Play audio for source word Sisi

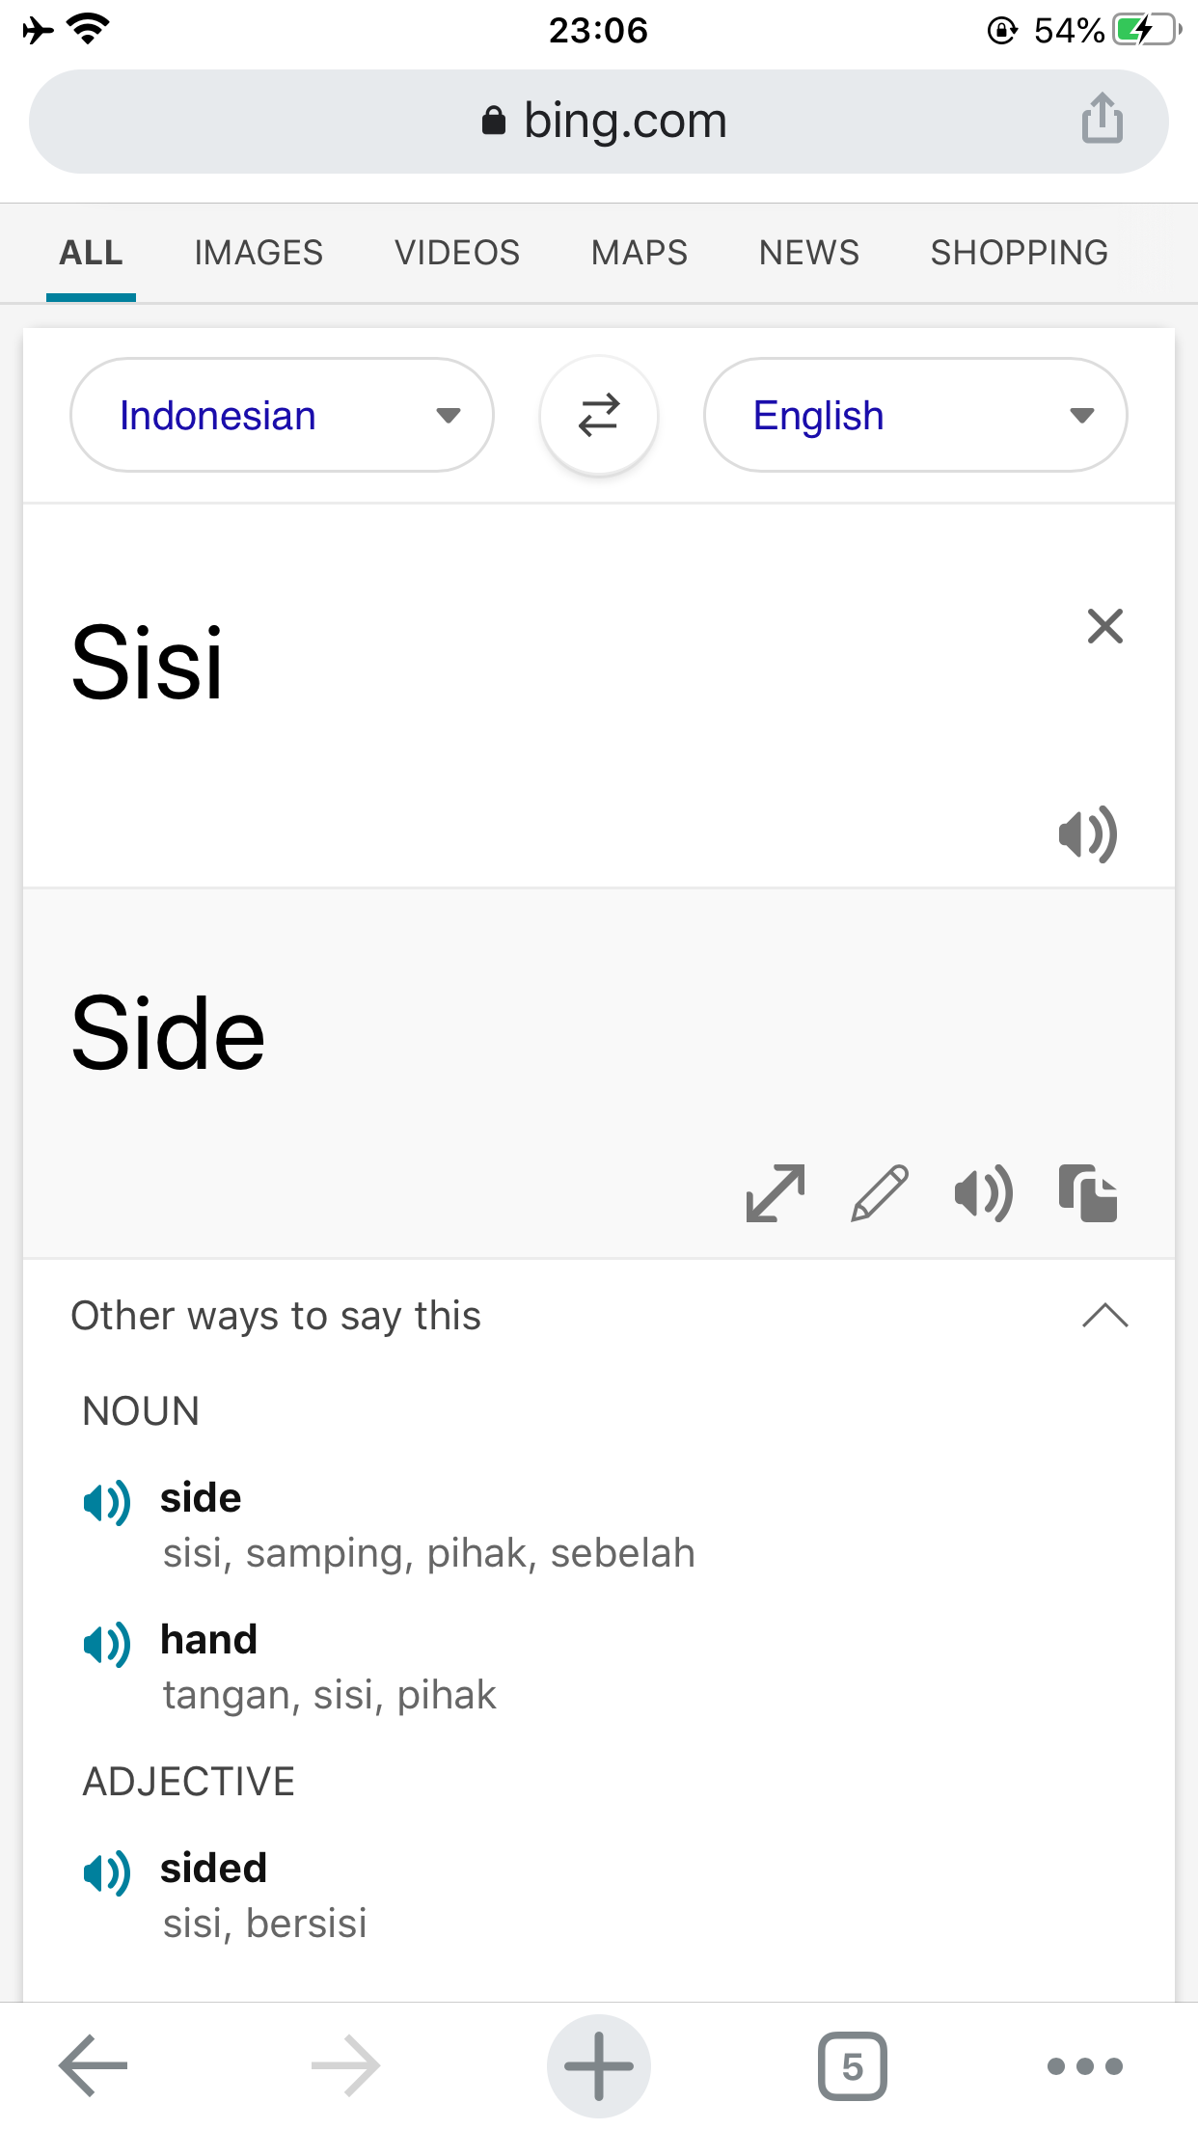(x=1088, y=834)
